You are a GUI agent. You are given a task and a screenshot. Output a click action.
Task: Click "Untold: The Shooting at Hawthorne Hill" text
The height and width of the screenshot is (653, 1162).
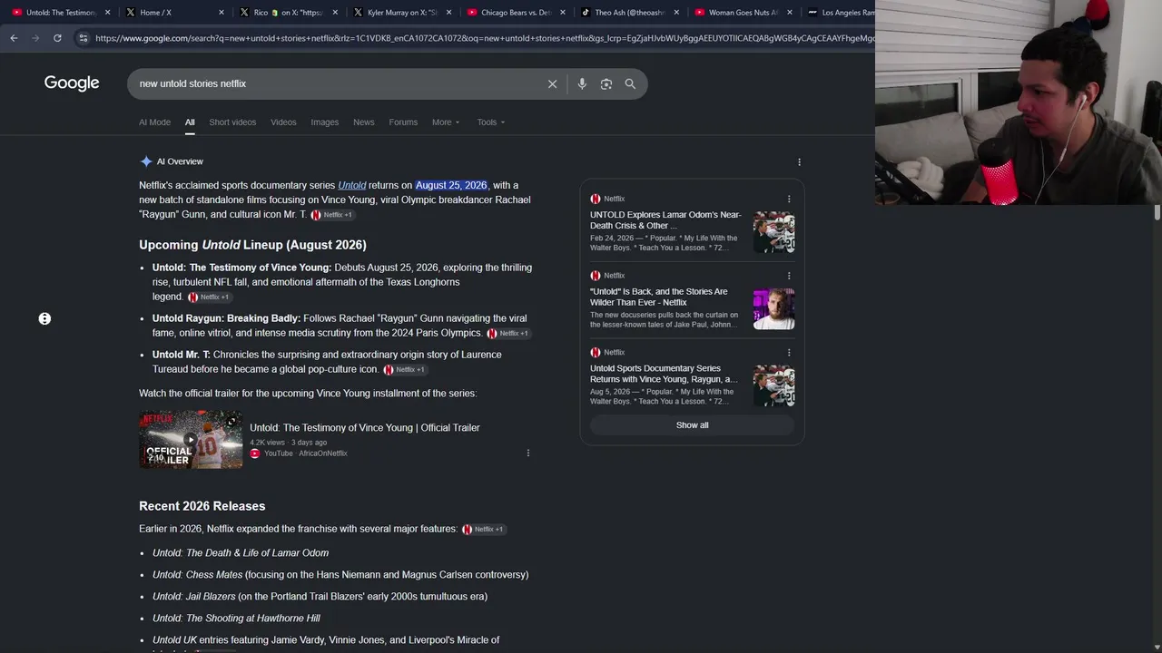point(236,619)
